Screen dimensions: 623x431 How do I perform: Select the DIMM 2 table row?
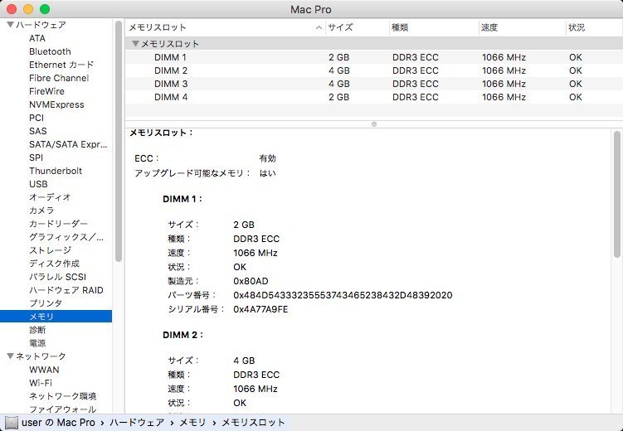(373, 70)
